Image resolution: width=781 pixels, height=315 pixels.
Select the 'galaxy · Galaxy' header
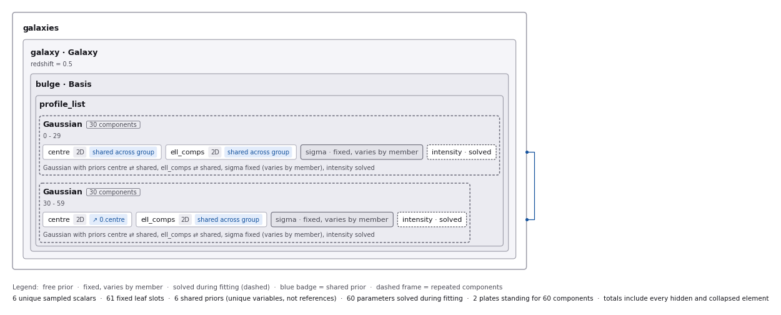(x=64, y=53)
